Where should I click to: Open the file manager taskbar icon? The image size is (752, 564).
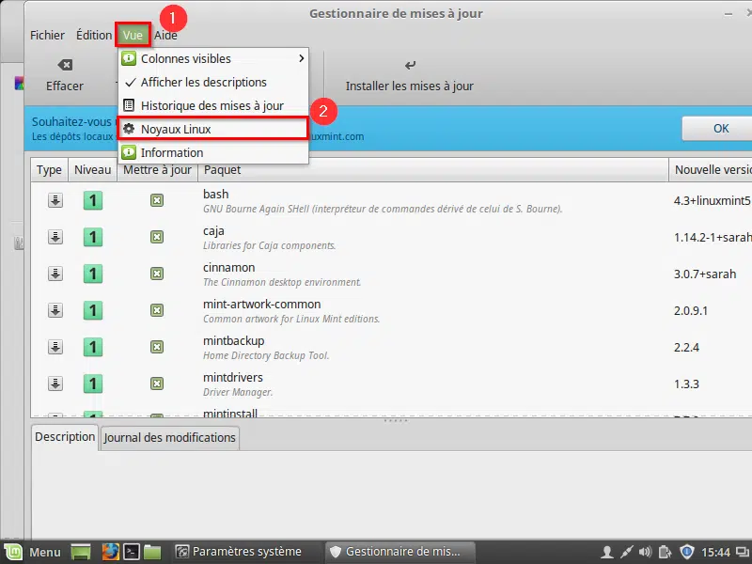point(152,552)
